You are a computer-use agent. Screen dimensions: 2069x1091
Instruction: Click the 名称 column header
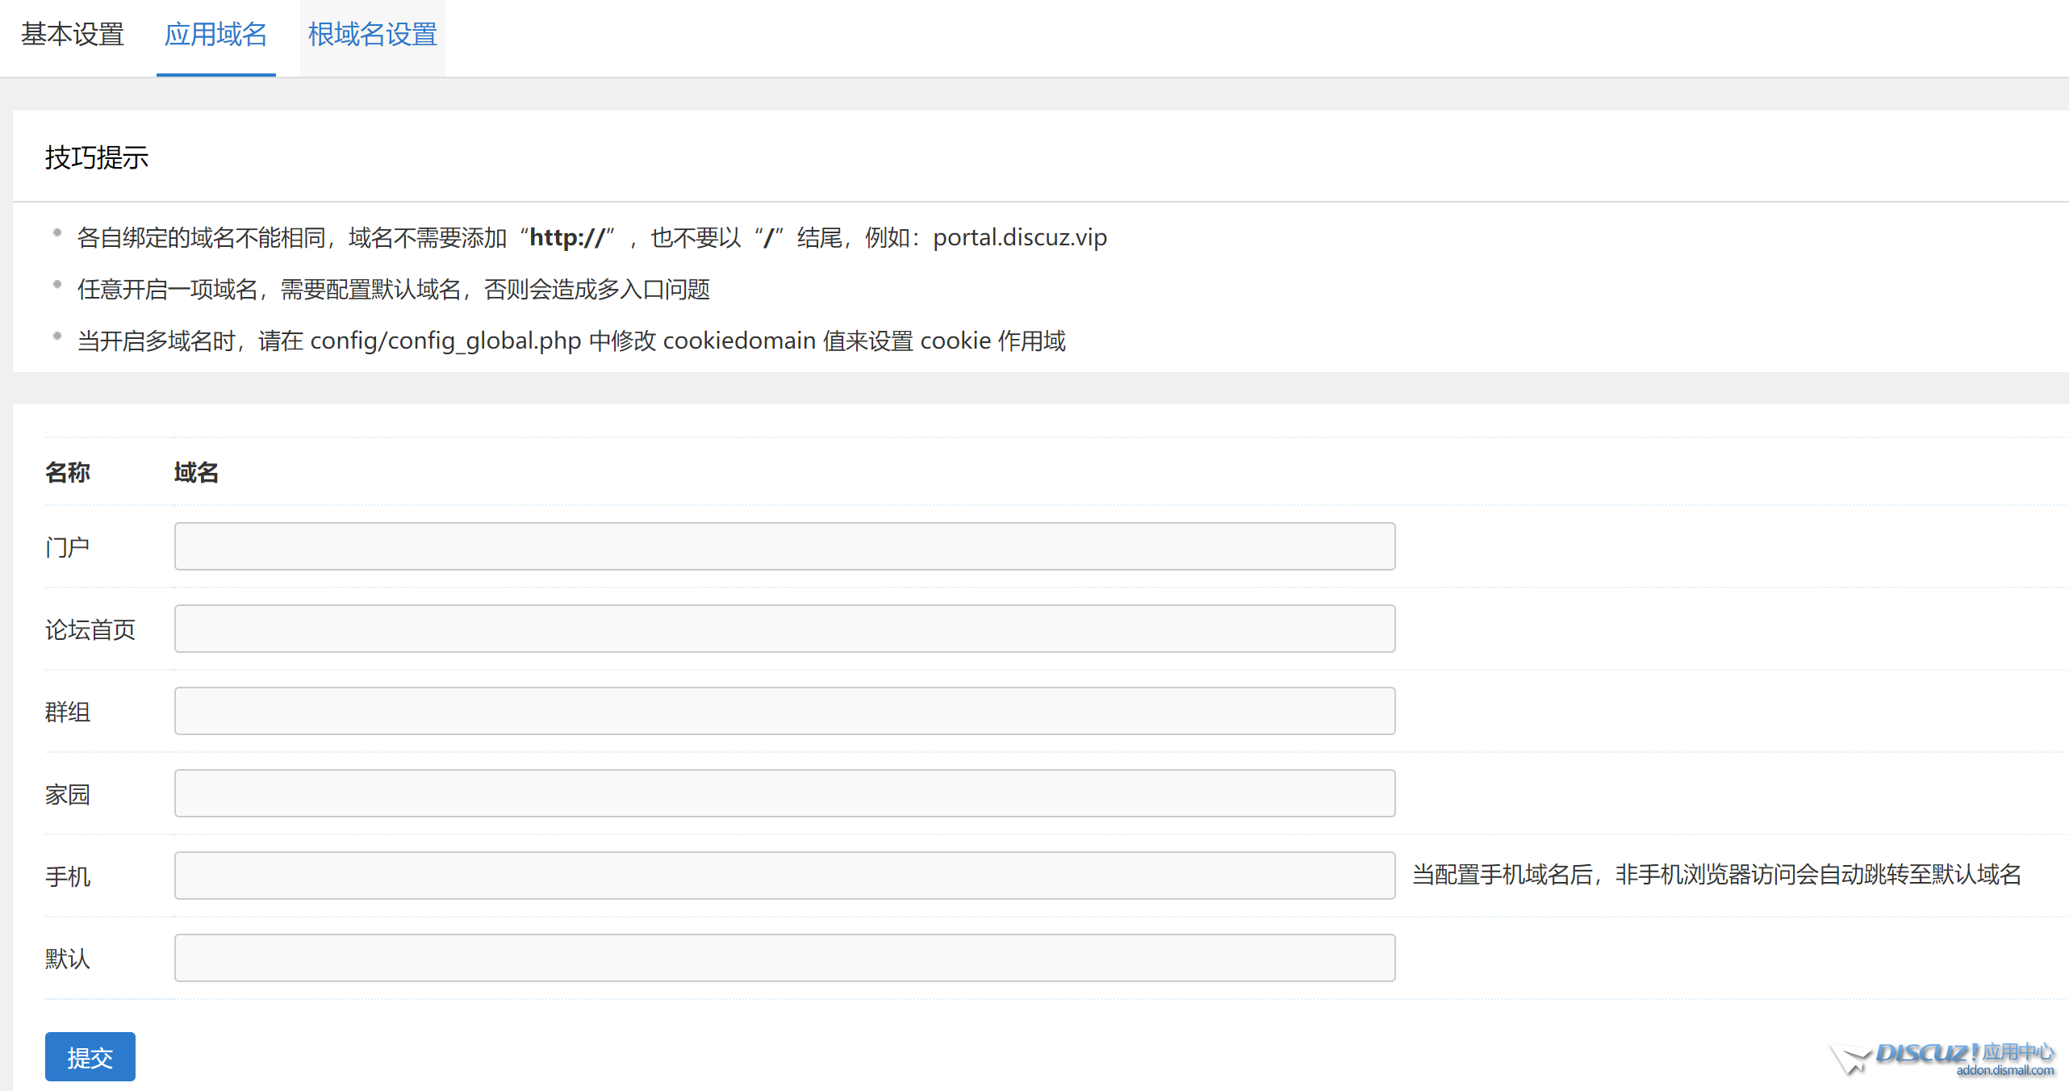tap(68, 472)
